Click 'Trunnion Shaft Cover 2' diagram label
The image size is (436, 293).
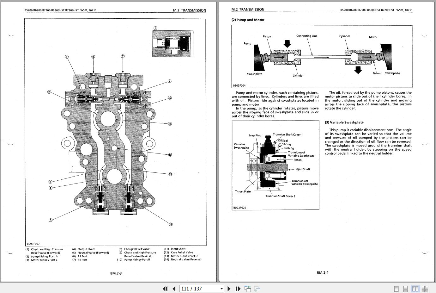point(280,196)
